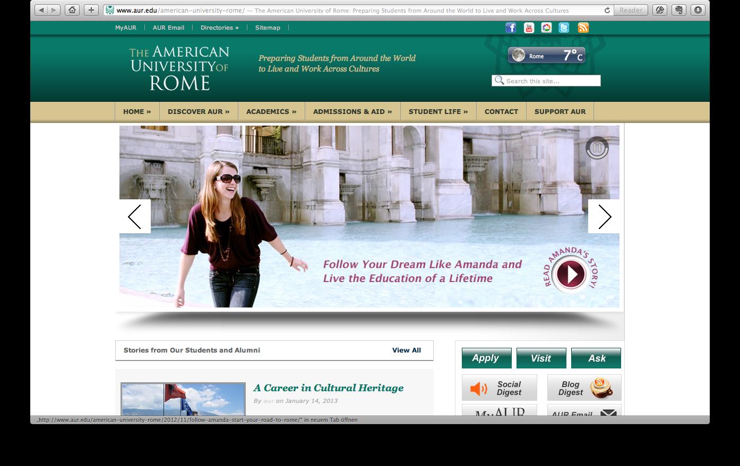Expand ADMISSIONS & AID » menu
740x466 pixels.
click(x=352, y=112)
